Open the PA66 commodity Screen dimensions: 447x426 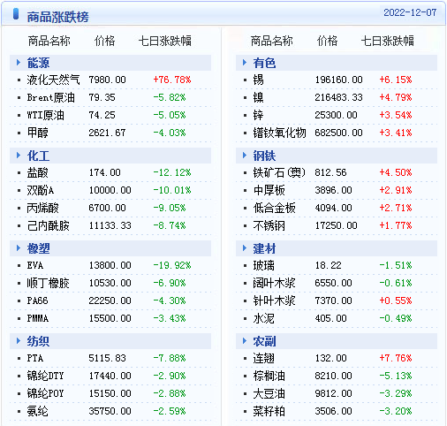pos(37,300)
